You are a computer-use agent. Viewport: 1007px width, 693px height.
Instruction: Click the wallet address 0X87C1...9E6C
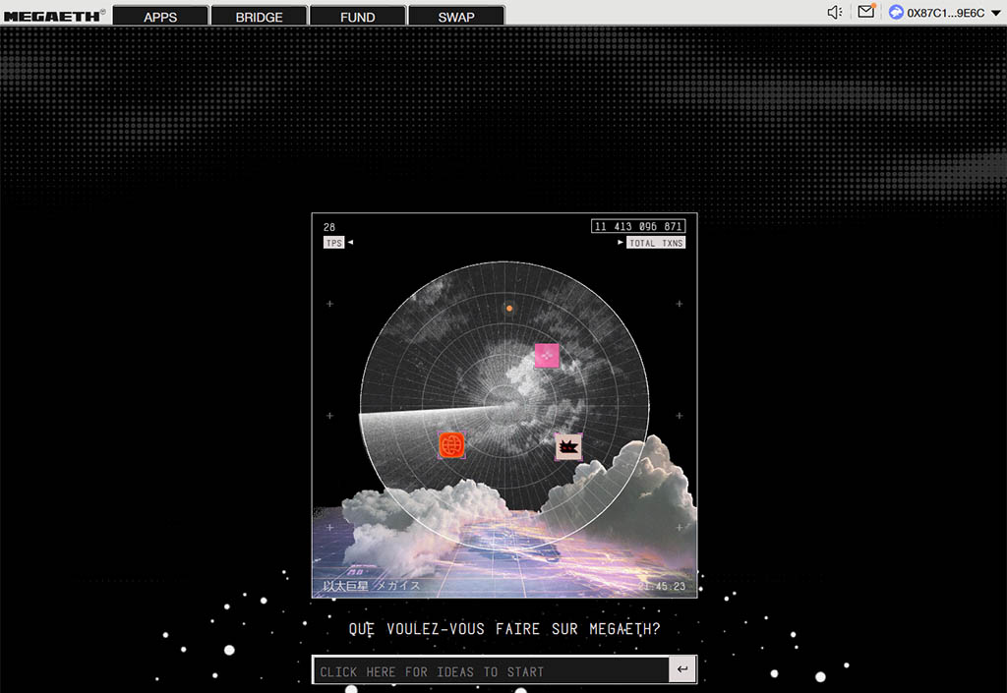[x=945, y=13]
